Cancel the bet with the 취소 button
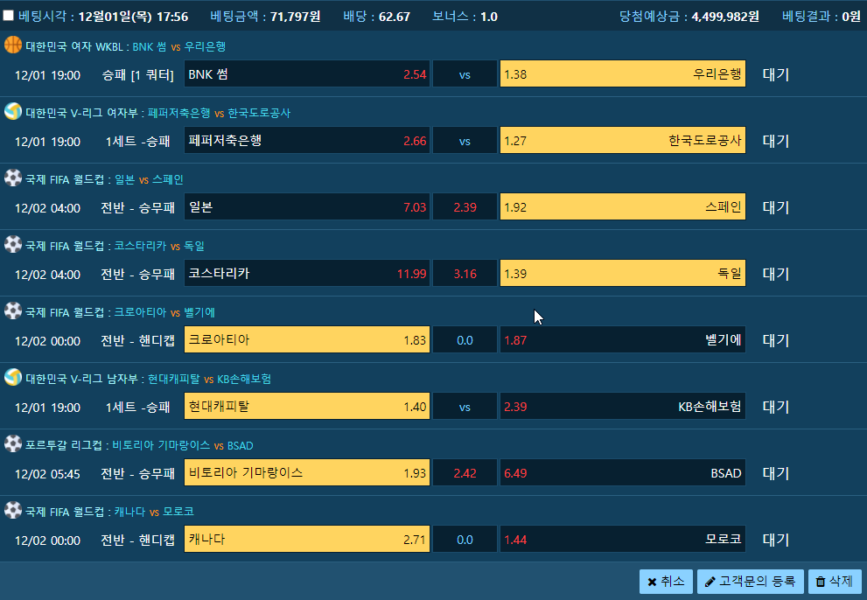The height and width of the screenshot is (600, 867). tap(666, 582)
